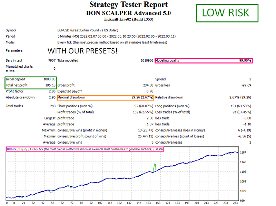Select the average loss trade value -1.10
The image size is (276, 206).
tap(247, 124)
